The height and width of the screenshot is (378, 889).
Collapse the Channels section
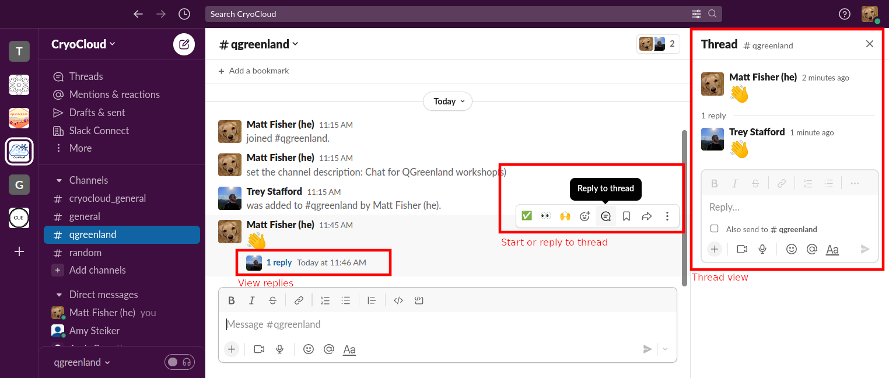pyautogui.click(x=59, y=180)
